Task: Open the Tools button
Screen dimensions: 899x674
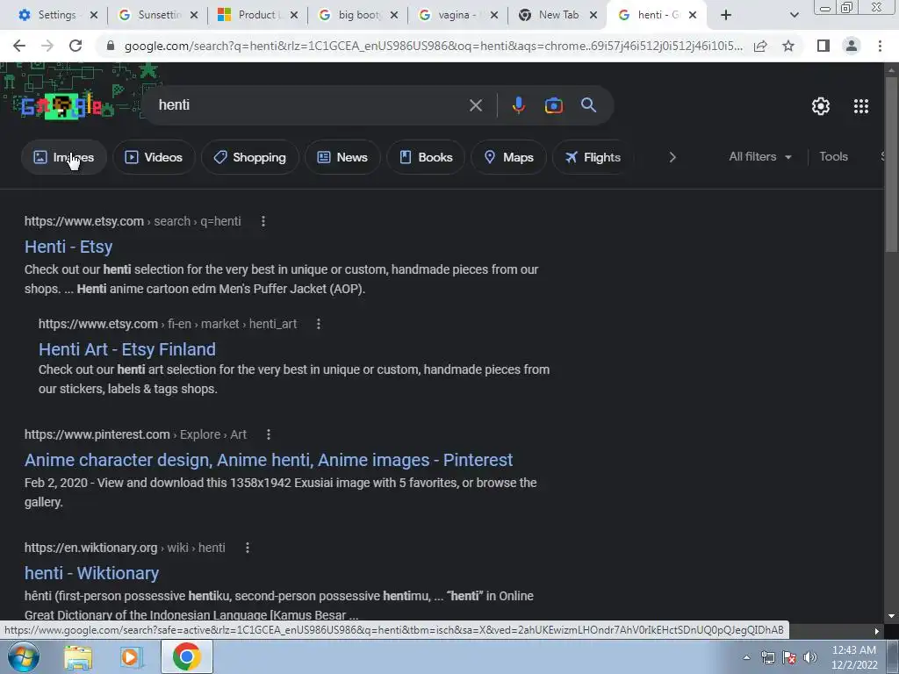Action: [x=833, y=156]
